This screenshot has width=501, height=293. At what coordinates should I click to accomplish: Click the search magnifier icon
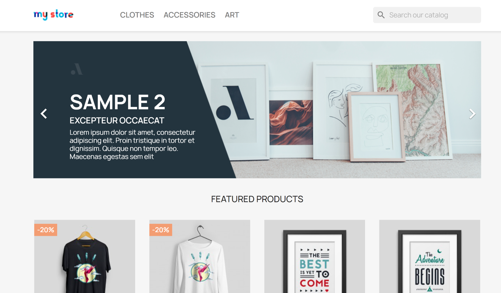click(x=381, y=15)
